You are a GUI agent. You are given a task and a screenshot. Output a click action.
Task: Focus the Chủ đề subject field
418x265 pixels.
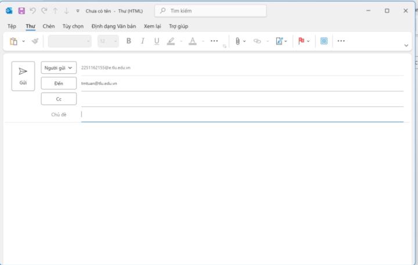(x=242, y=114)
